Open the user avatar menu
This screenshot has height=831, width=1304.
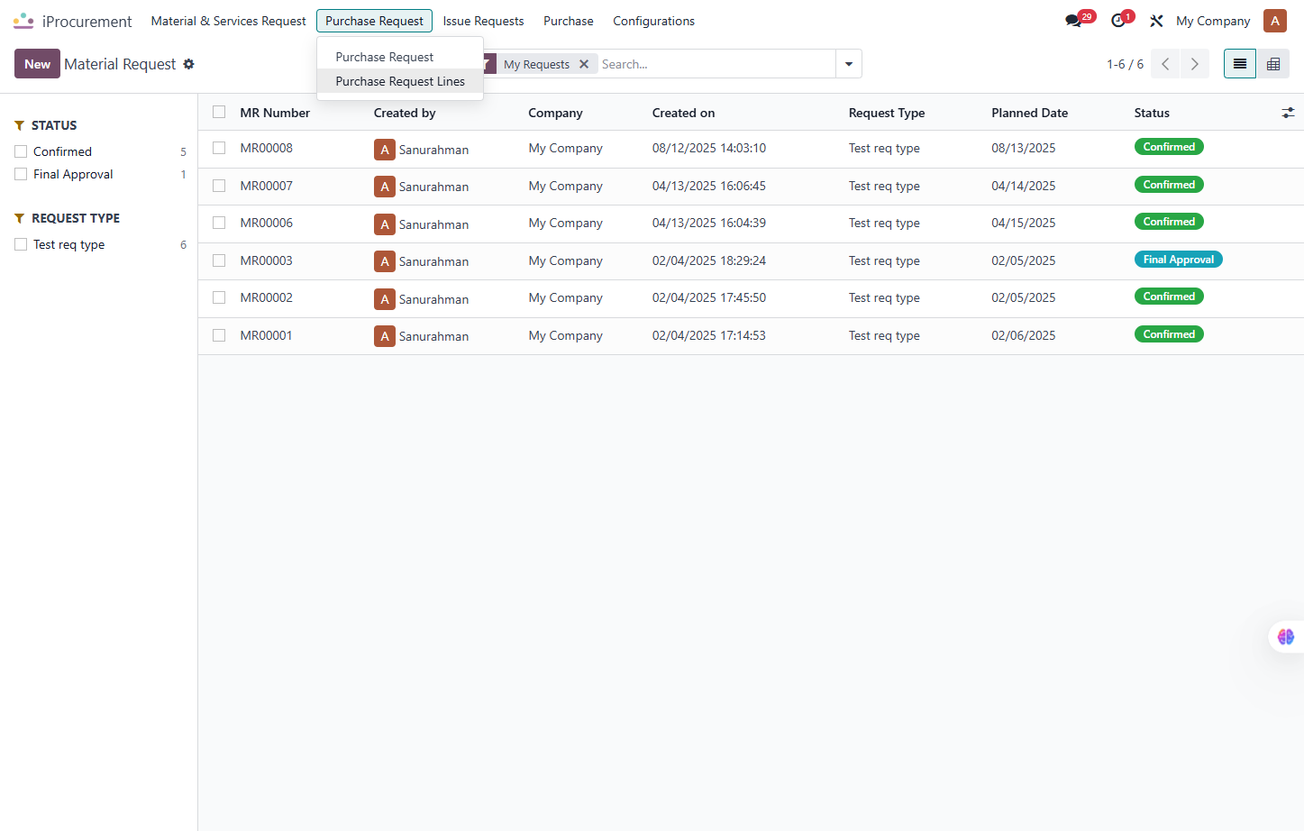tap(1275, 21)
